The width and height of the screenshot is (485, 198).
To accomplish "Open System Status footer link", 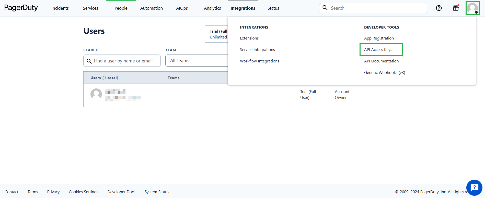I will pos(157,192).
